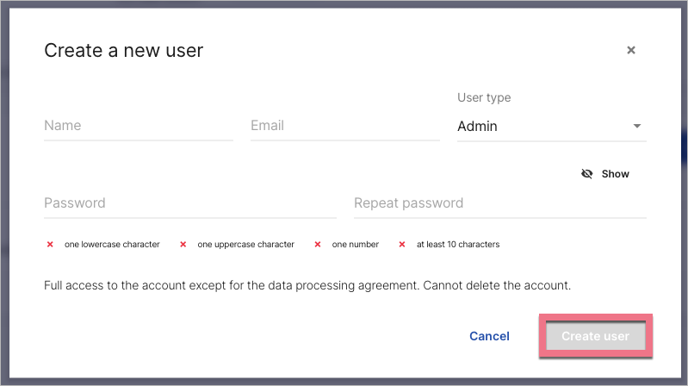This screenshot has height=386, width=688.
Task: Focus the Name input field
Action: point(138,126)
